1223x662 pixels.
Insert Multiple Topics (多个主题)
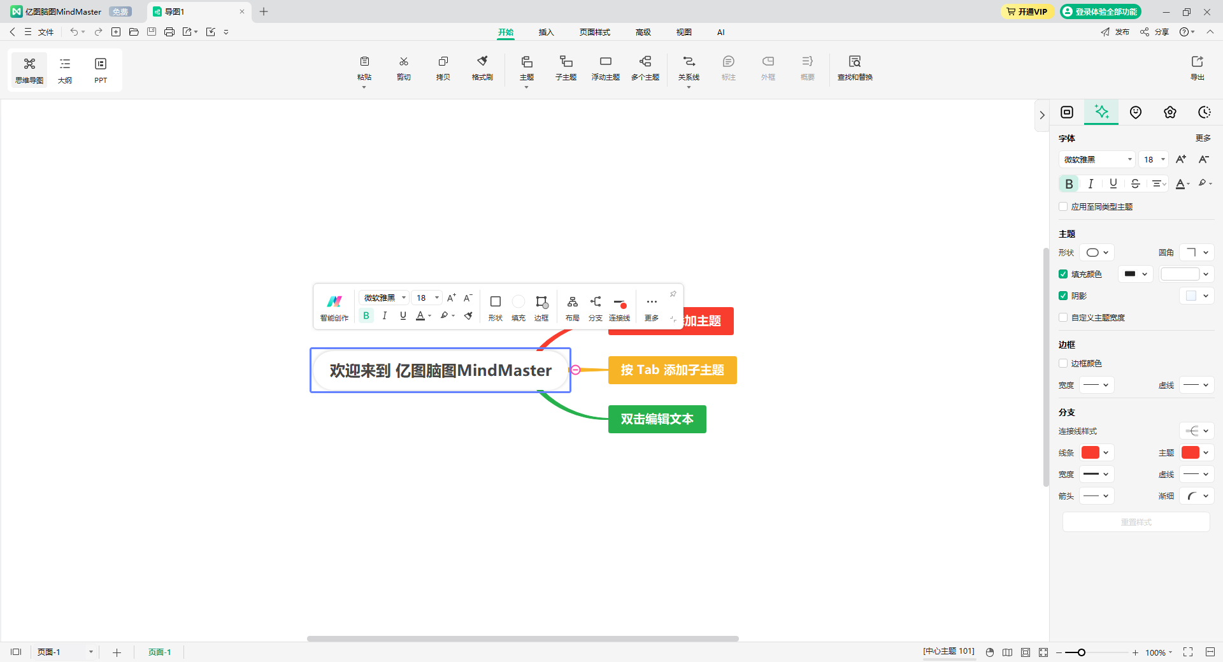coord(645,68)
